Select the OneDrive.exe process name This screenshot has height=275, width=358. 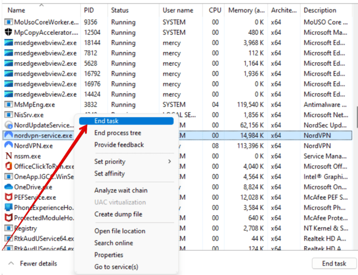coord(33,187)
